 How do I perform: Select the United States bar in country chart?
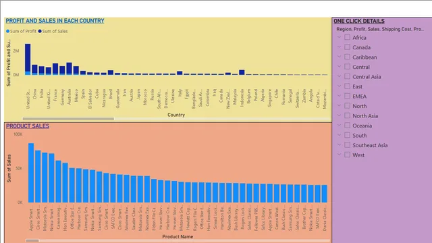pyautogui.click(x=28, y=59)
